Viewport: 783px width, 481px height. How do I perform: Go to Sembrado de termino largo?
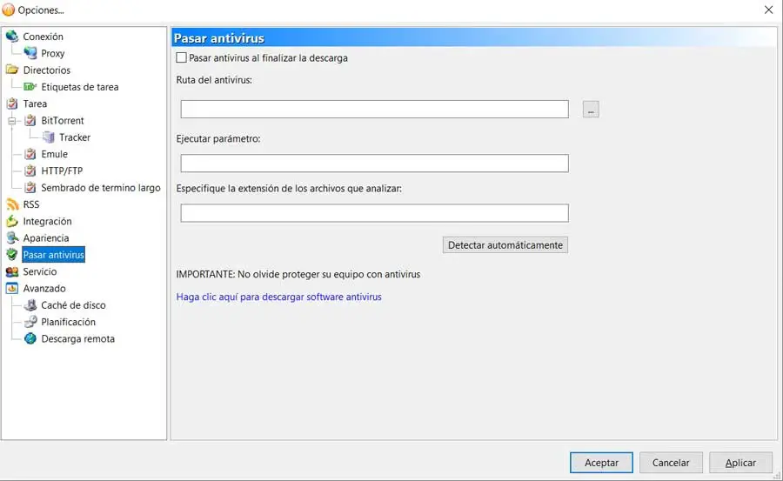pos(100,188)
